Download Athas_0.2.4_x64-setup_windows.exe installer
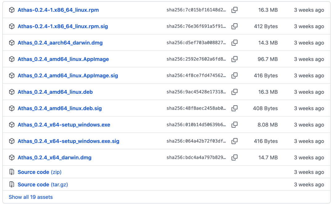The image size is (333, 205). (x=64, y=125)
